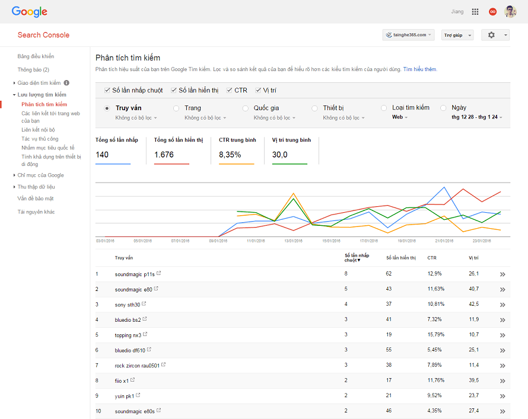Screen dimensions: 528x419
Task: Click the Tìm hiểu thêm link
Action: (420, 69)
